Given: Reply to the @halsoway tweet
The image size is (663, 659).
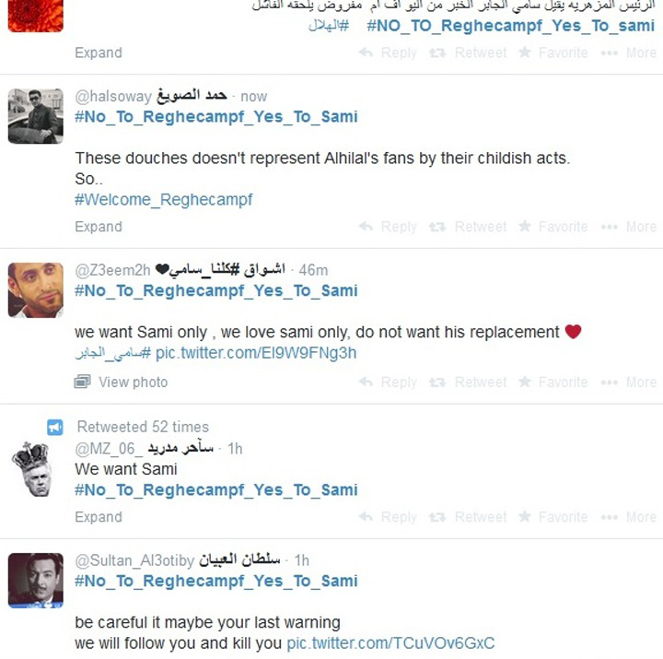Looking at the screenshot, I should pyautogui.click(x=388, y=227).
